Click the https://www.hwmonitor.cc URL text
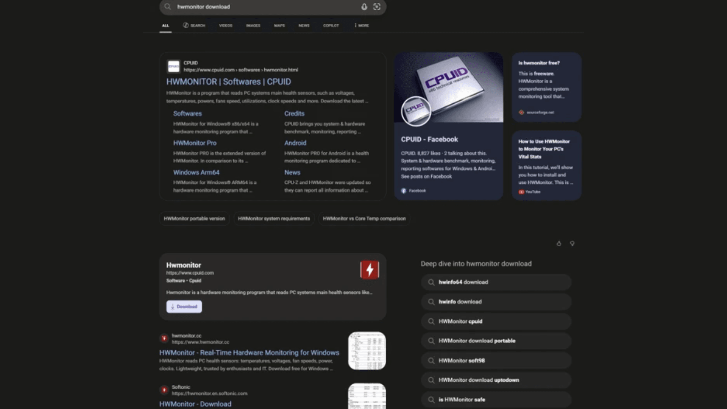 click(x=200, y=342)
